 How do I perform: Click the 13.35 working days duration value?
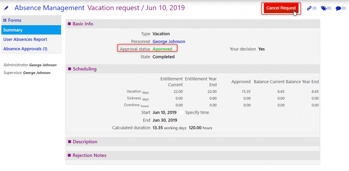pos(169,128)
